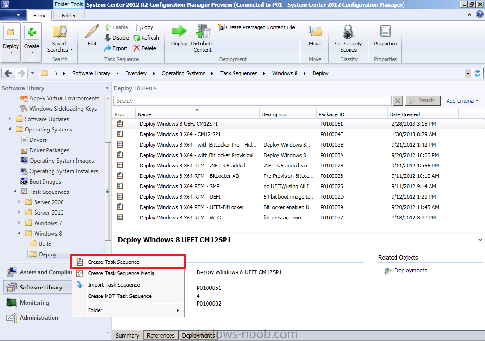The image size is (485, 341).
Task: Select row Deploy Windows 8 X64 - CM12 SP1
Action: pos(298,134)
